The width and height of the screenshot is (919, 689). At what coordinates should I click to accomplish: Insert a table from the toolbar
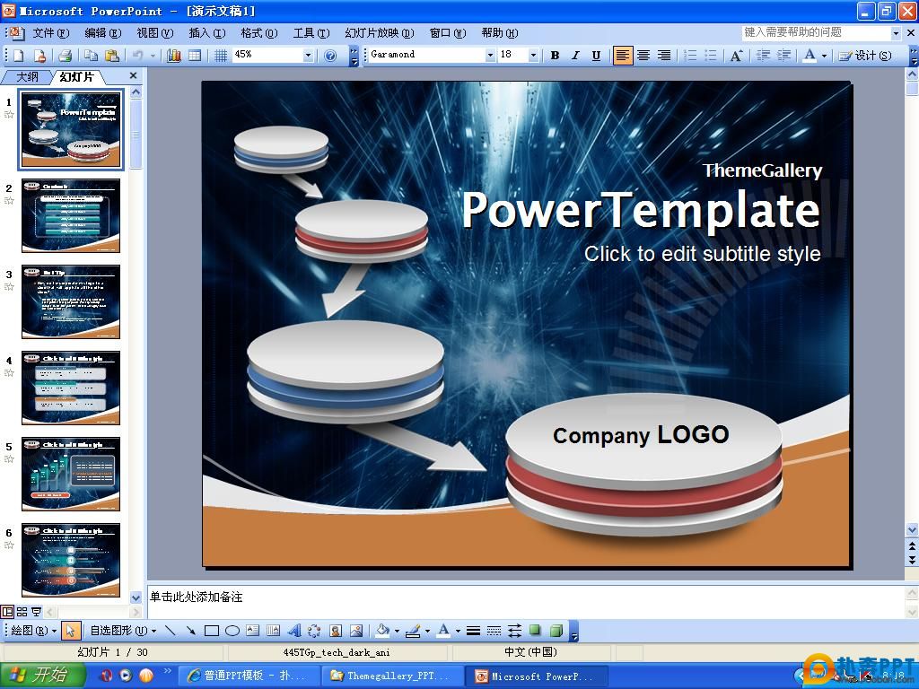coord(195,55)
